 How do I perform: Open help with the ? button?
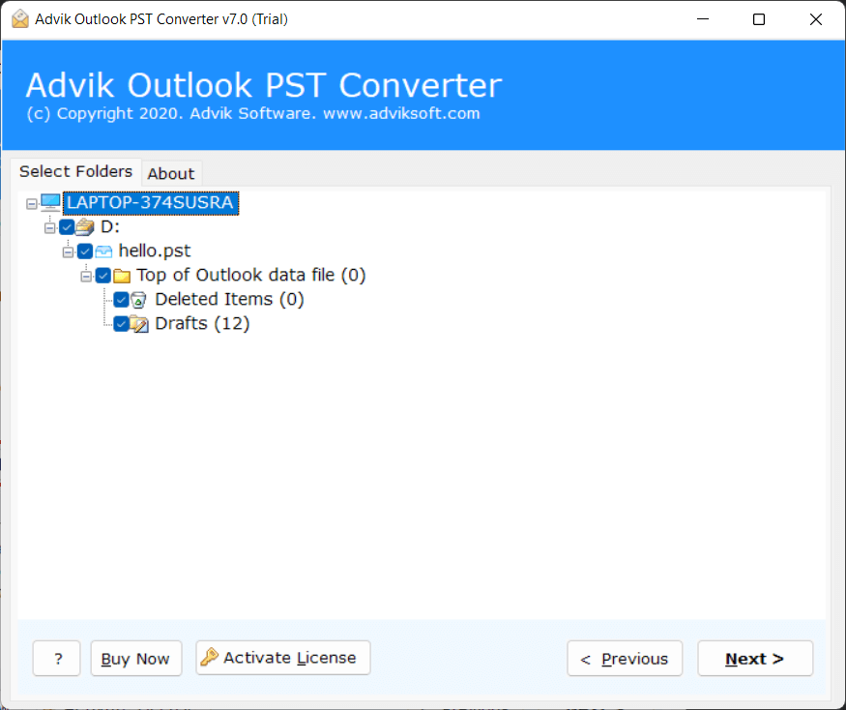click(x=57, y=658)
